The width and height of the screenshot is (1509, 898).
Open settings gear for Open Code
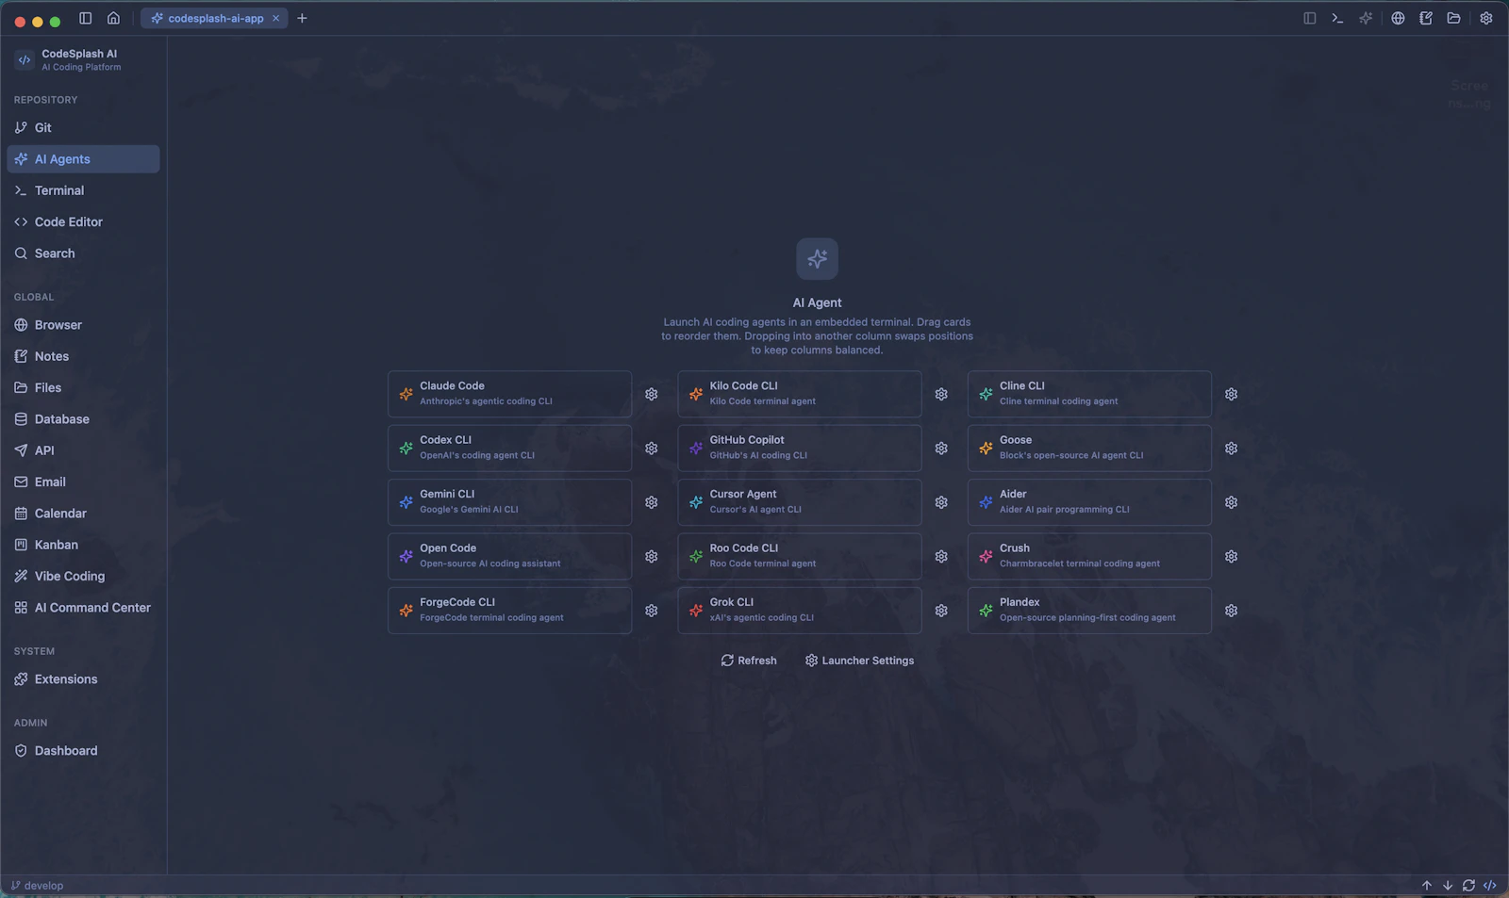click(652, 557)
